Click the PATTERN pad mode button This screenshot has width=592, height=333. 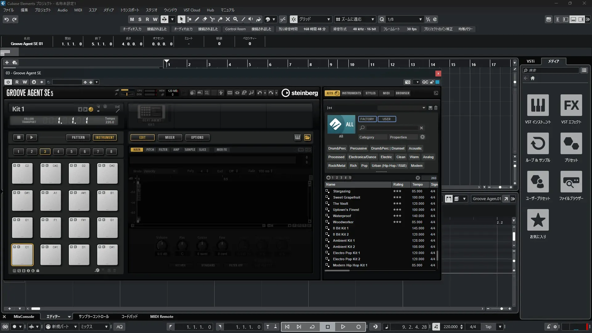78,138
